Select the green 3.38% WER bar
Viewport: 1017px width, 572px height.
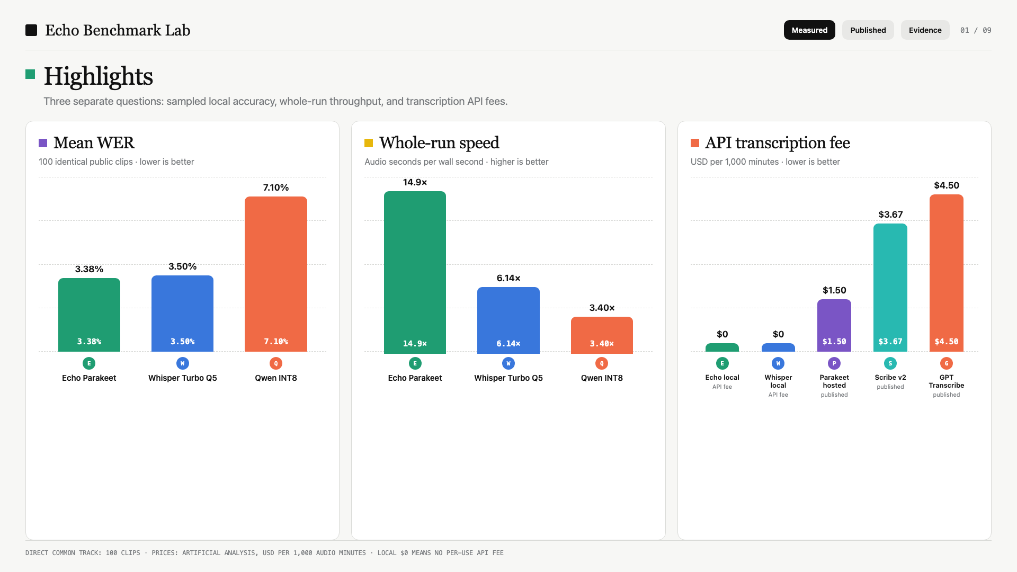pyautogui.click(x=89, y=315)
